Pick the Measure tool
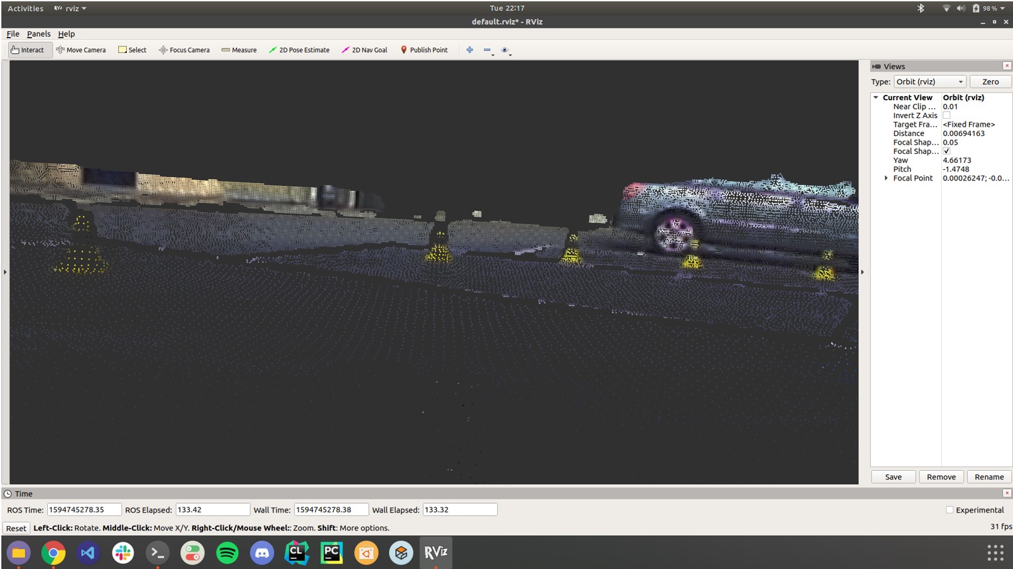 239,50
